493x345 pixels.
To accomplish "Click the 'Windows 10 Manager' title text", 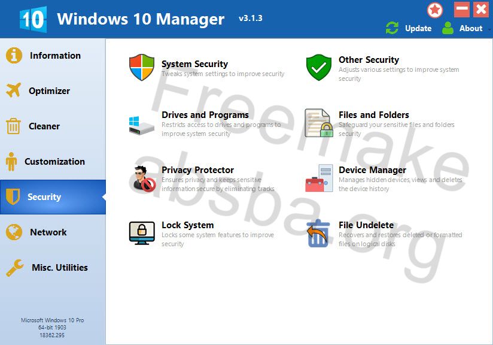I will (x=141, y=19).
